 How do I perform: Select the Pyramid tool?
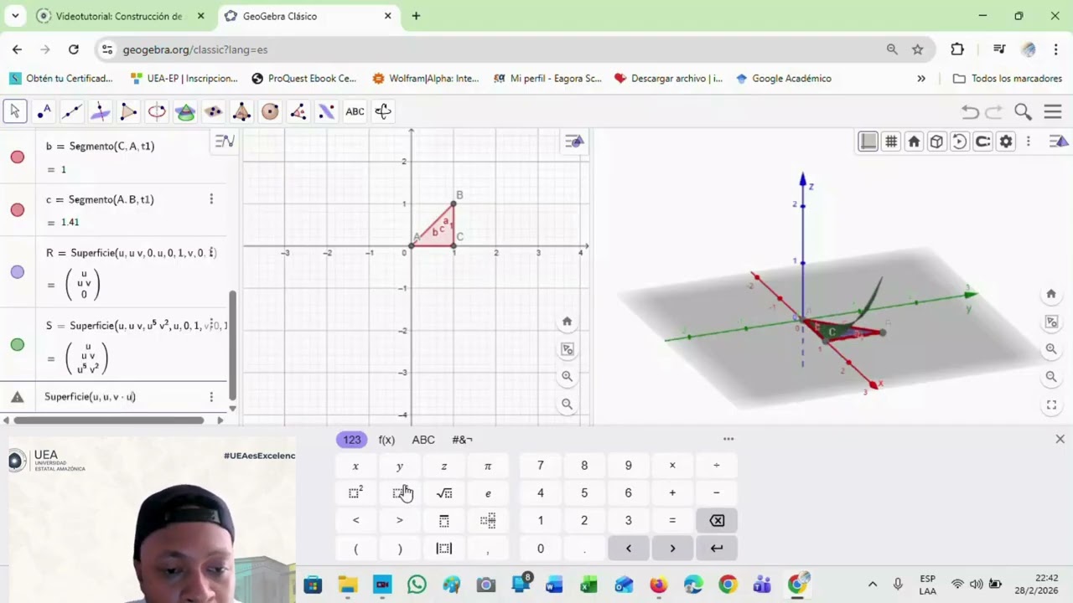(x=241, y=111)
